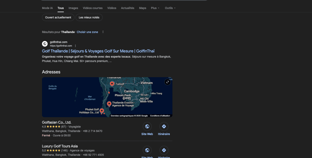Image resolution: width=312 pixels, height=158 pixels.
Task: Click the Mer d'Andaman map label
Action: click(90, 98)
